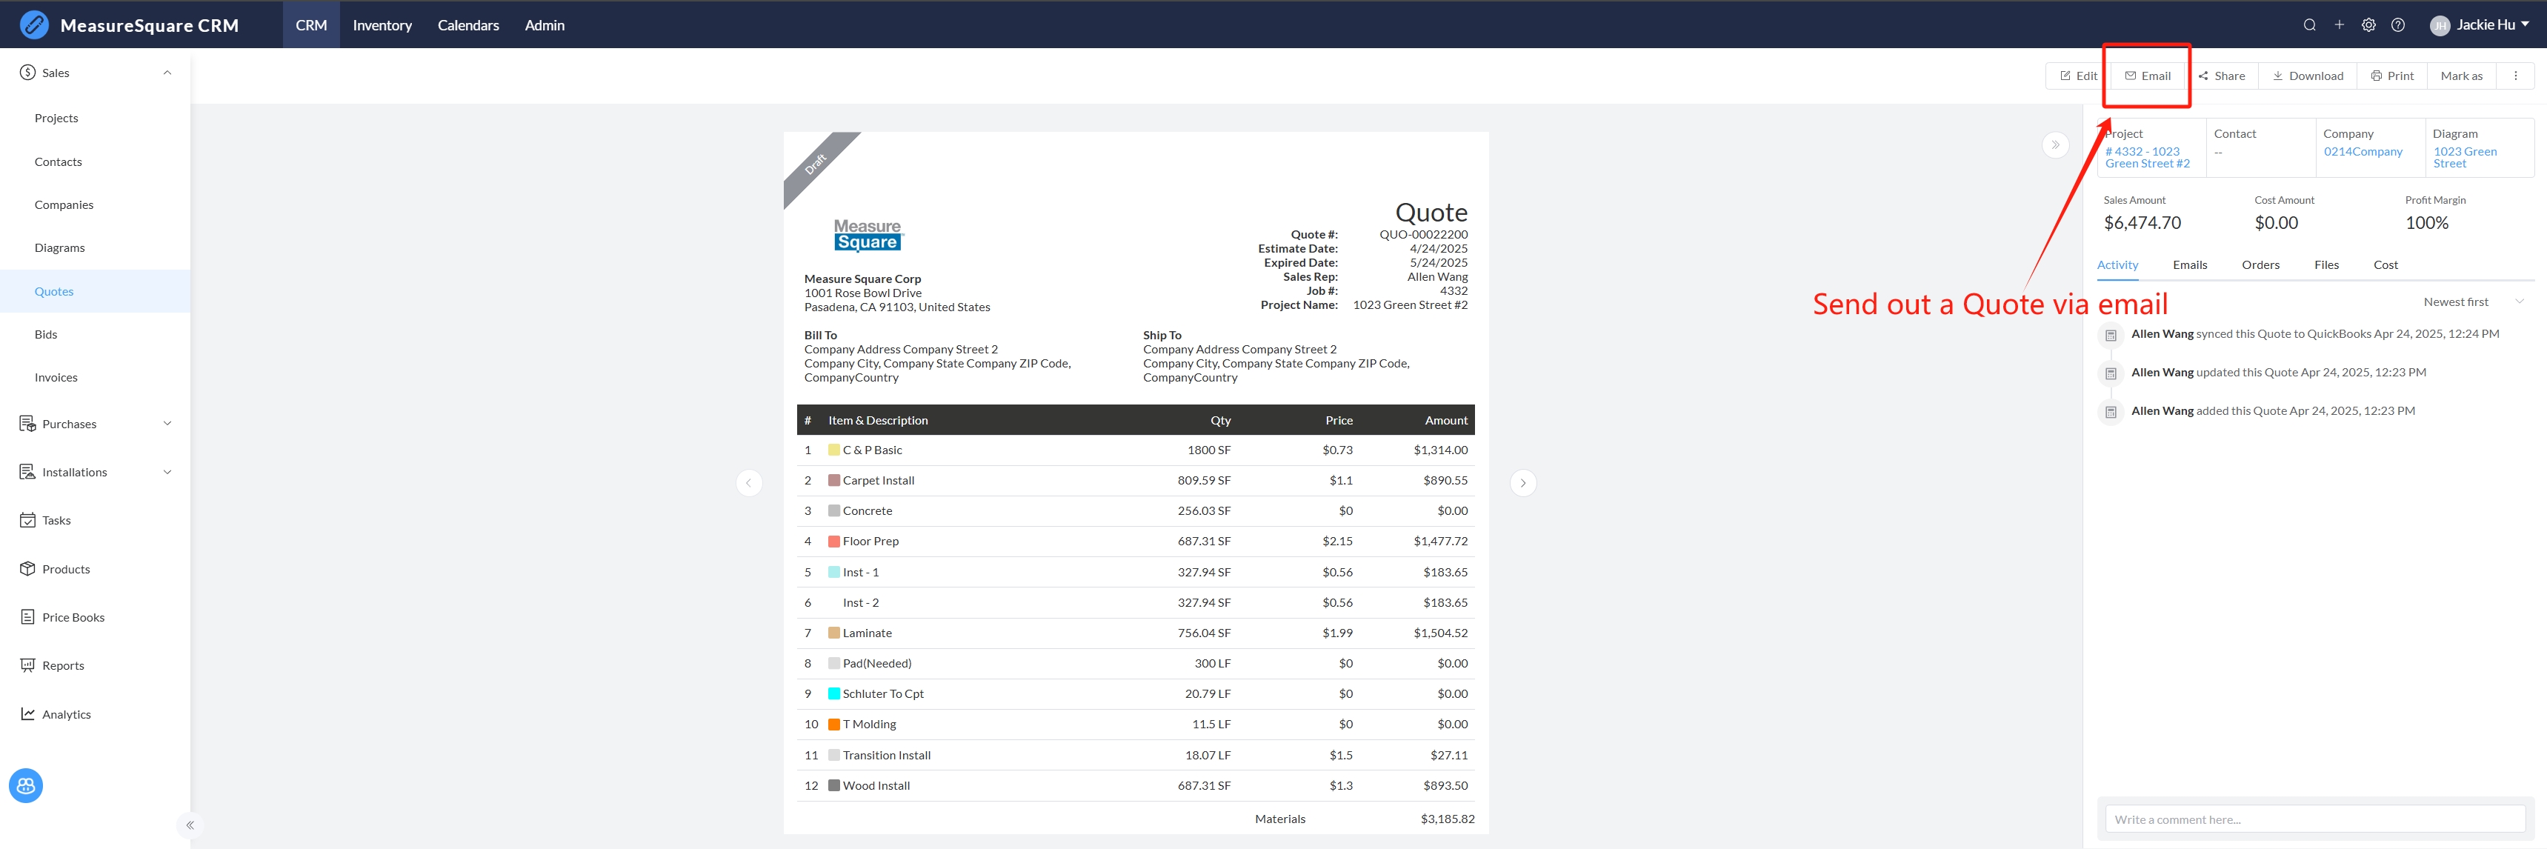
Task: Expand the Purchases sidebar section
Action: click(x=167, y=424)
